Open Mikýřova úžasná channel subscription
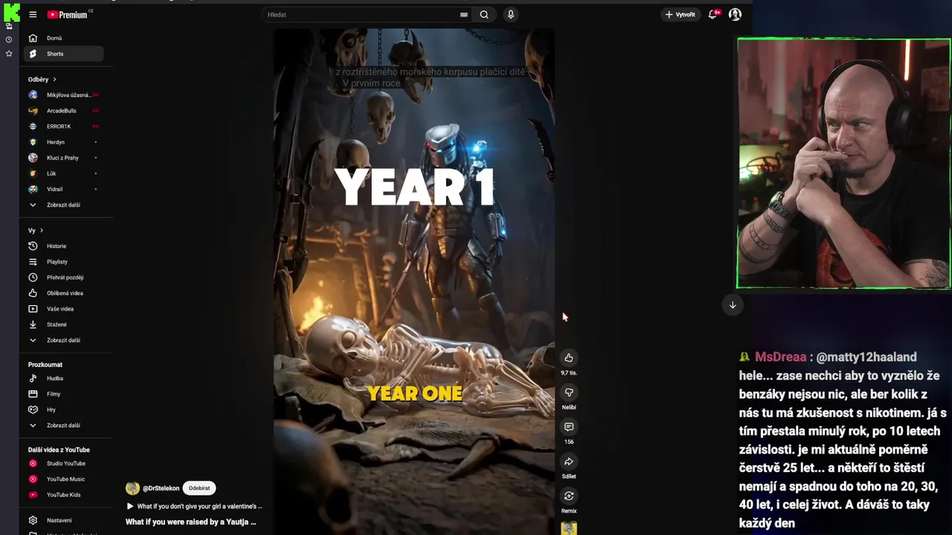Image resolution: width=952 pixels, height=535 pixels. click(63, 95)
